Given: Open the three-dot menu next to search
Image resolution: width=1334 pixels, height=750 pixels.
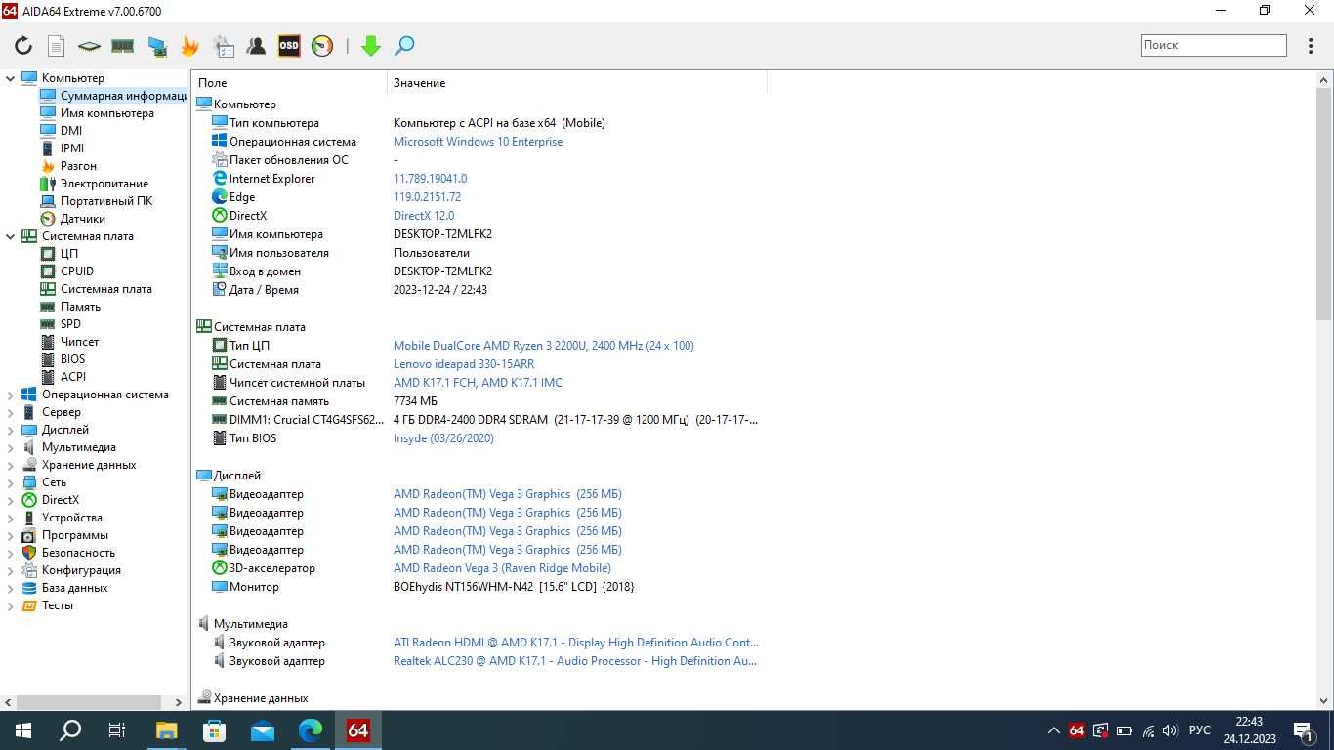Looking at the screenshot, I should 1311,45.
